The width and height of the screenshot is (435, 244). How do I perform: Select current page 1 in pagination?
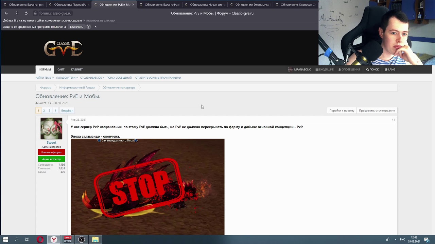pyautogui.click(x=38, y=110)
